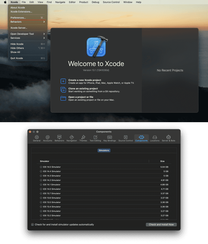
Task: Open the Behaviors preferences pane
Action: [59, 138]
